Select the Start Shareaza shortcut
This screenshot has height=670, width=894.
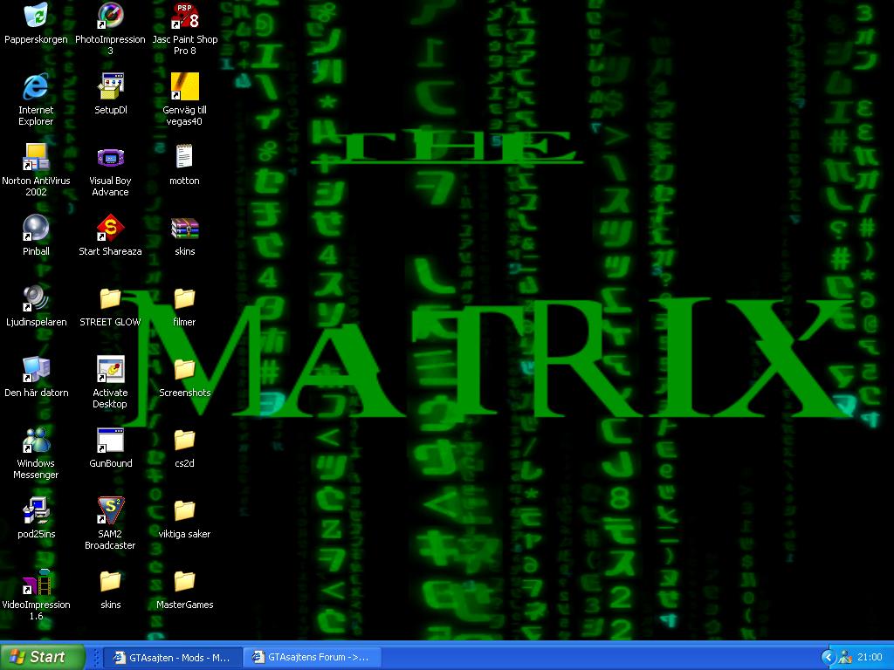pyautogui.click(x=110, y=228)
